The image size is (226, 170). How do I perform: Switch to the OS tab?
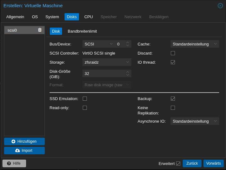coord(35,17)
